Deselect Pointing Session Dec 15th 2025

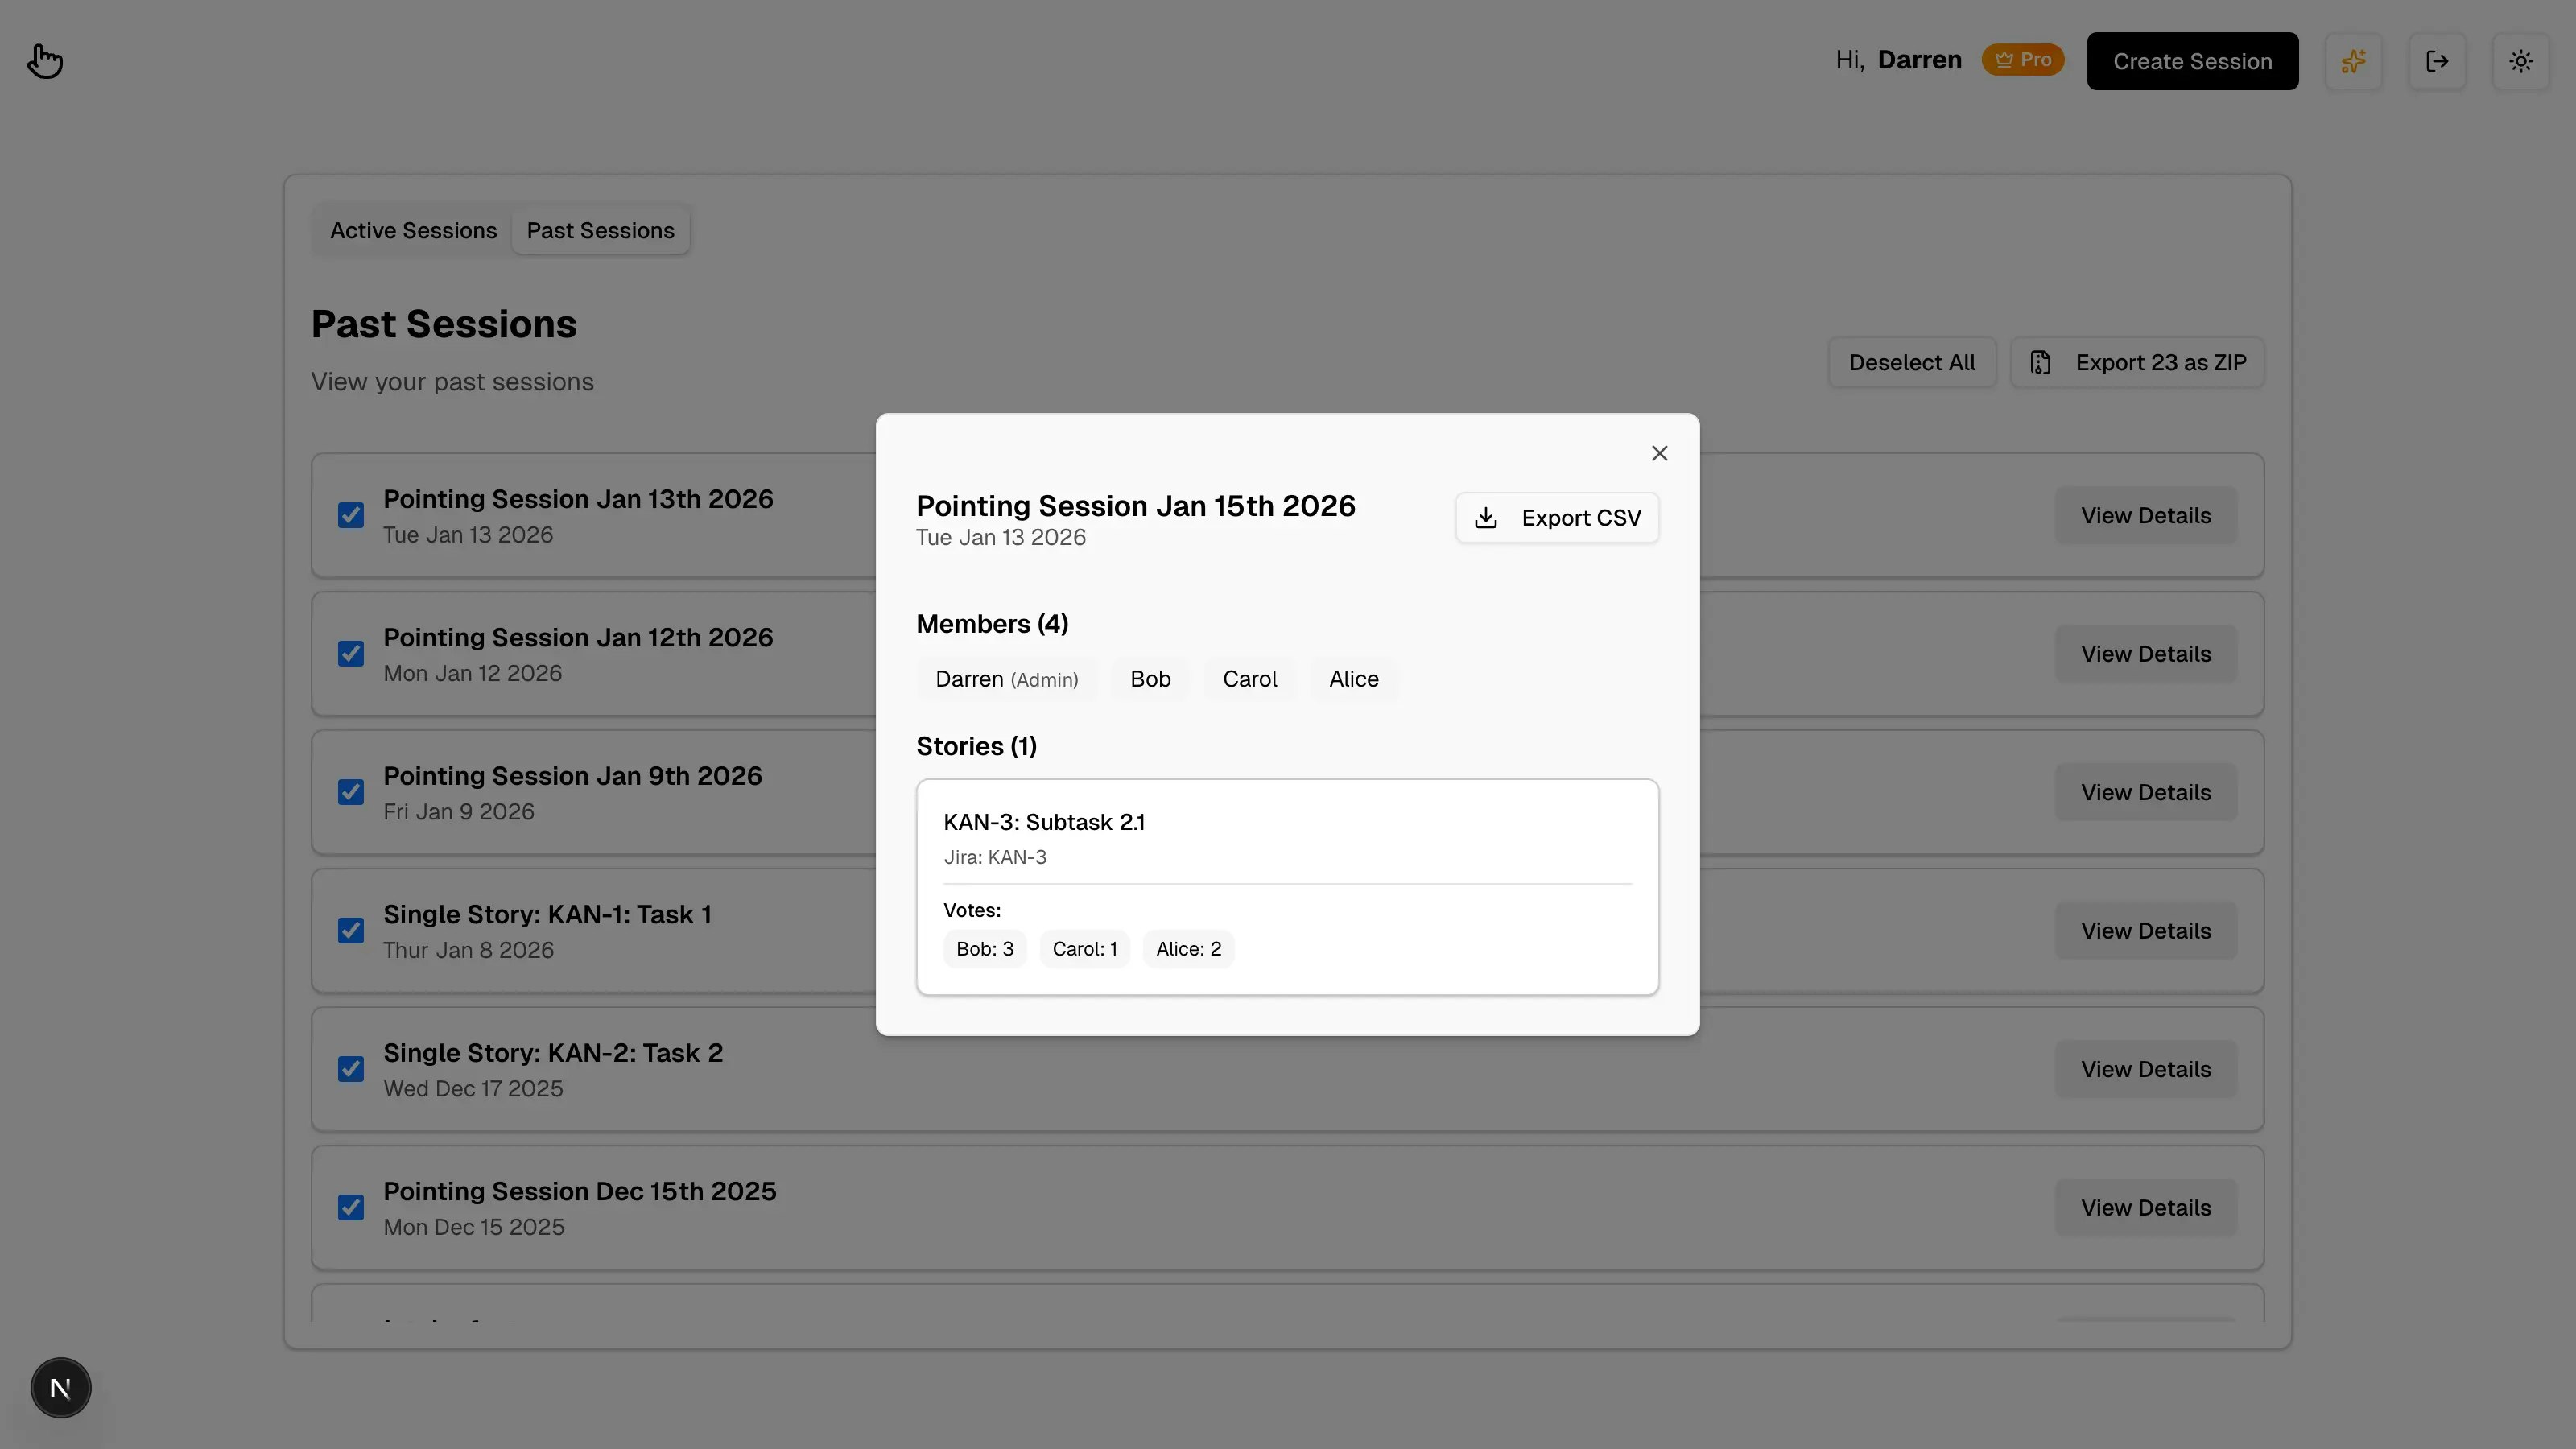pos(350,1207)
